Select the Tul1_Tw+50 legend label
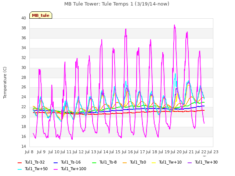Viewport: 235px width, 176px height. click(x=36, y=169)
